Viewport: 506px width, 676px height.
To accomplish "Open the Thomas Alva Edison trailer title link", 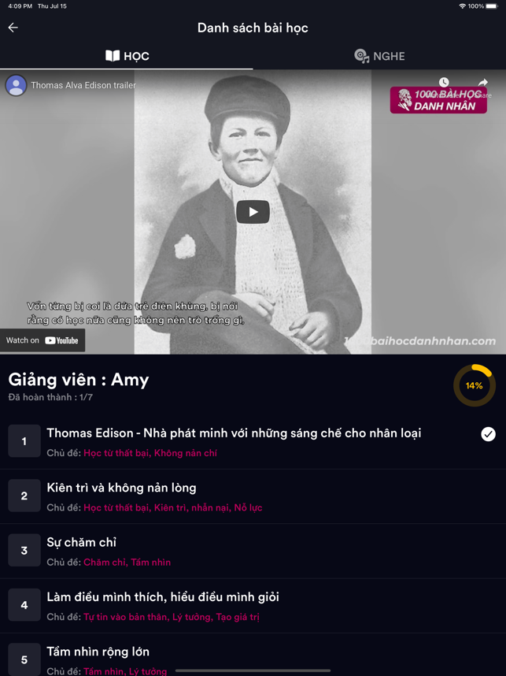I will tap(83, 85).
